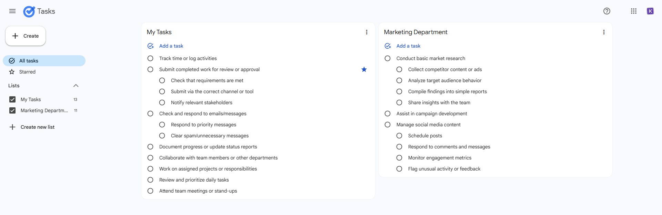Complete Respond to priority messages subtask
662x215 pixels.
162,125
